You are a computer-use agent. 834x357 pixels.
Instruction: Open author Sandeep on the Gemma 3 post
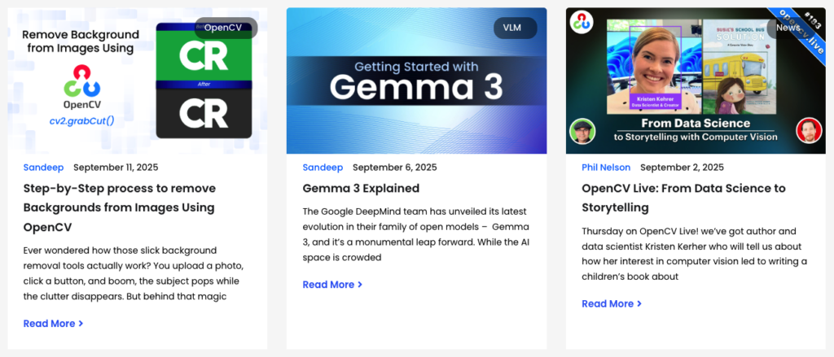(x=323, y=168)
